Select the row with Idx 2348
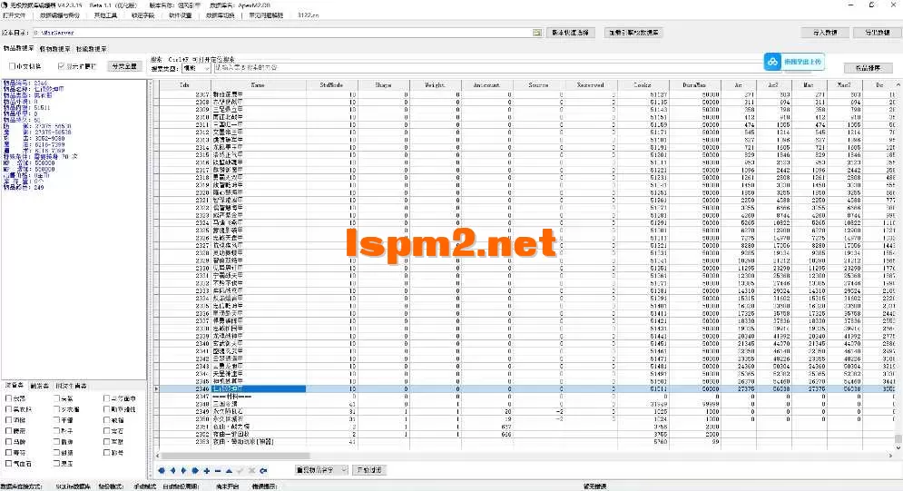 pyautogui.click(x=524, y=404)
